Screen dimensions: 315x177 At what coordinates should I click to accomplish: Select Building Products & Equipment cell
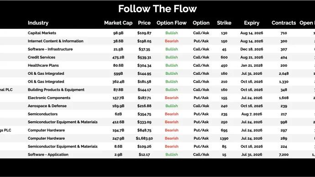(x=56, y=90)
